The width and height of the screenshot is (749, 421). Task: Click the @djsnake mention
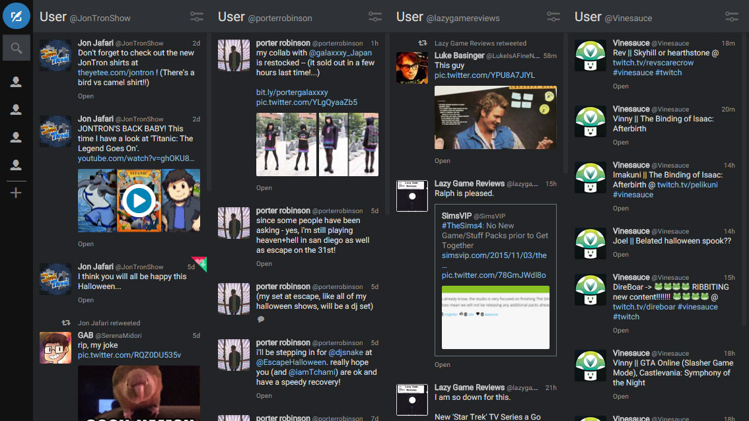pos(346,352)
